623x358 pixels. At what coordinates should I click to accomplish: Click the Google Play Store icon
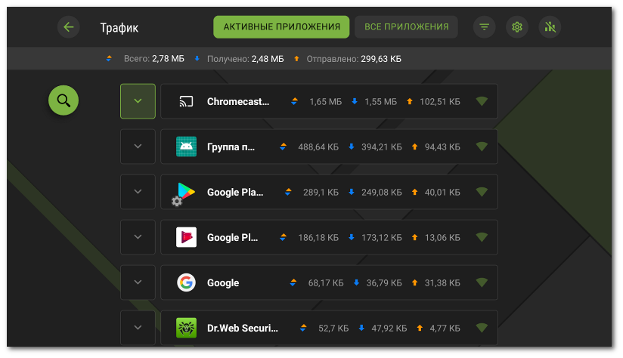[185, 193]
